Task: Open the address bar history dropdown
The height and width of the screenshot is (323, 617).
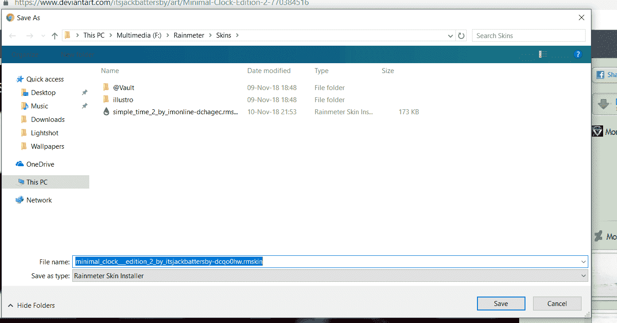Action: point(451,35)
